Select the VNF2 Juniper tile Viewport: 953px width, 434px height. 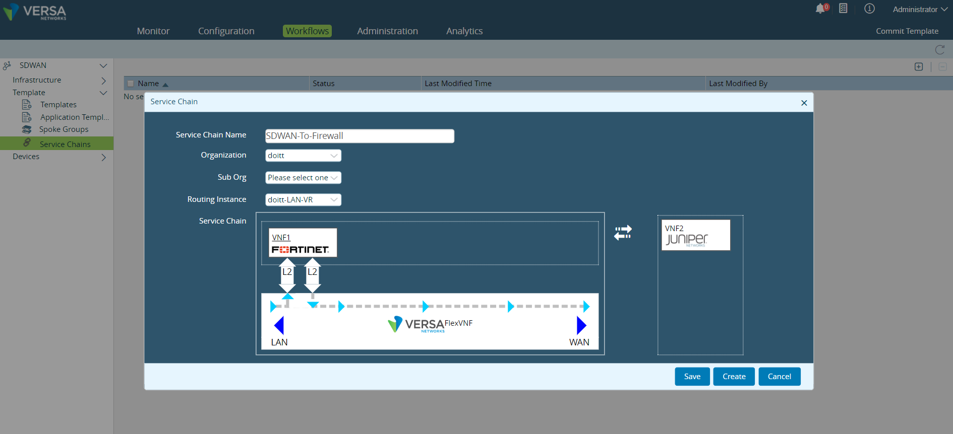point(696,235)
